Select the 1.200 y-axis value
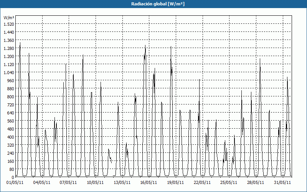Screen dimensions: 307x192 click(x=9, y=56)
